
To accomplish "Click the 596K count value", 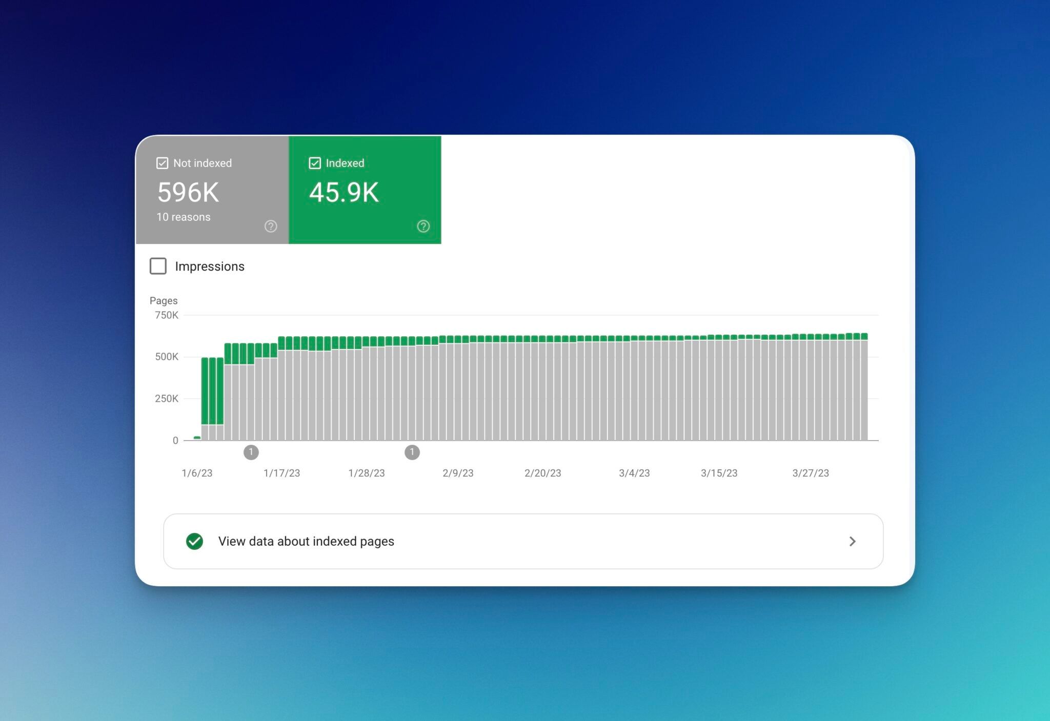I will click(188, 193).
